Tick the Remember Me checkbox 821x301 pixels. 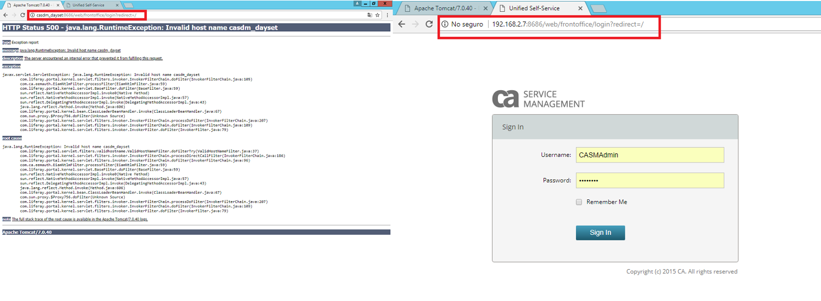(x=579, y=202)
